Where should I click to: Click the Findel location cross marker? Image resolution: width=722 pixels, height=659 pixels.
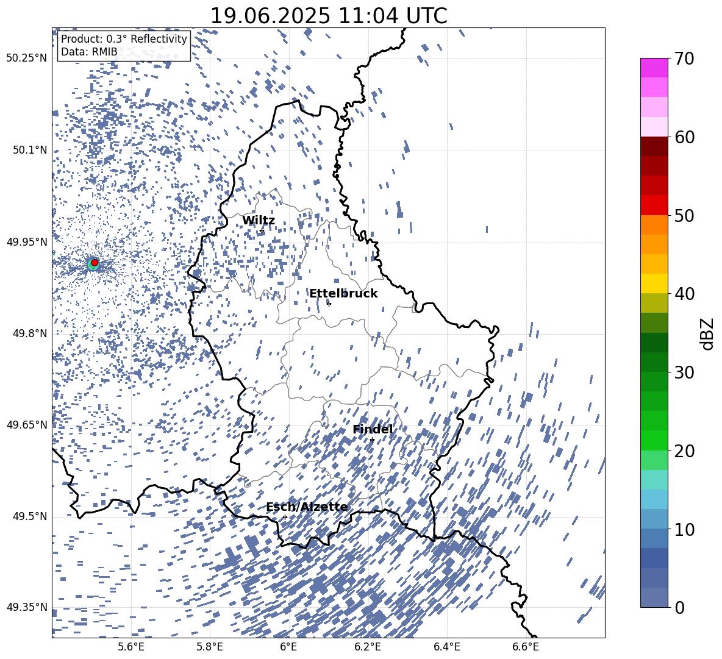[x=372, y=440]
